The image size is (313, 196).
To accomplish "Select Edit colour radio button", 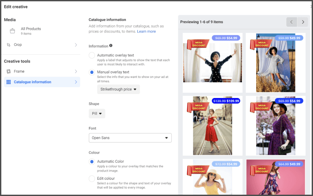I will 92,178.
